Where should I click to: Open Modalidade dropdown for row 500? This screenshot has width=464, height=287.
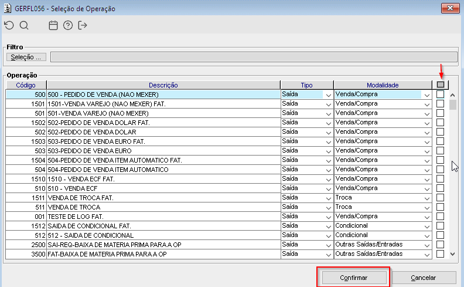pyautogui.click(x=427, y=95)
